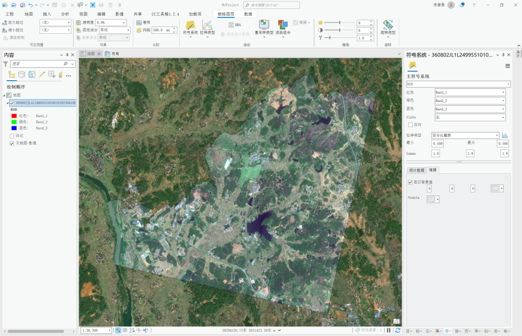Activate the 卷帘 swipe tool
Screen dimensions: 522x336
144,22
